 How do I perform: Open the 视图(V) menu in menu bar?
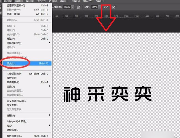(76, 1)
